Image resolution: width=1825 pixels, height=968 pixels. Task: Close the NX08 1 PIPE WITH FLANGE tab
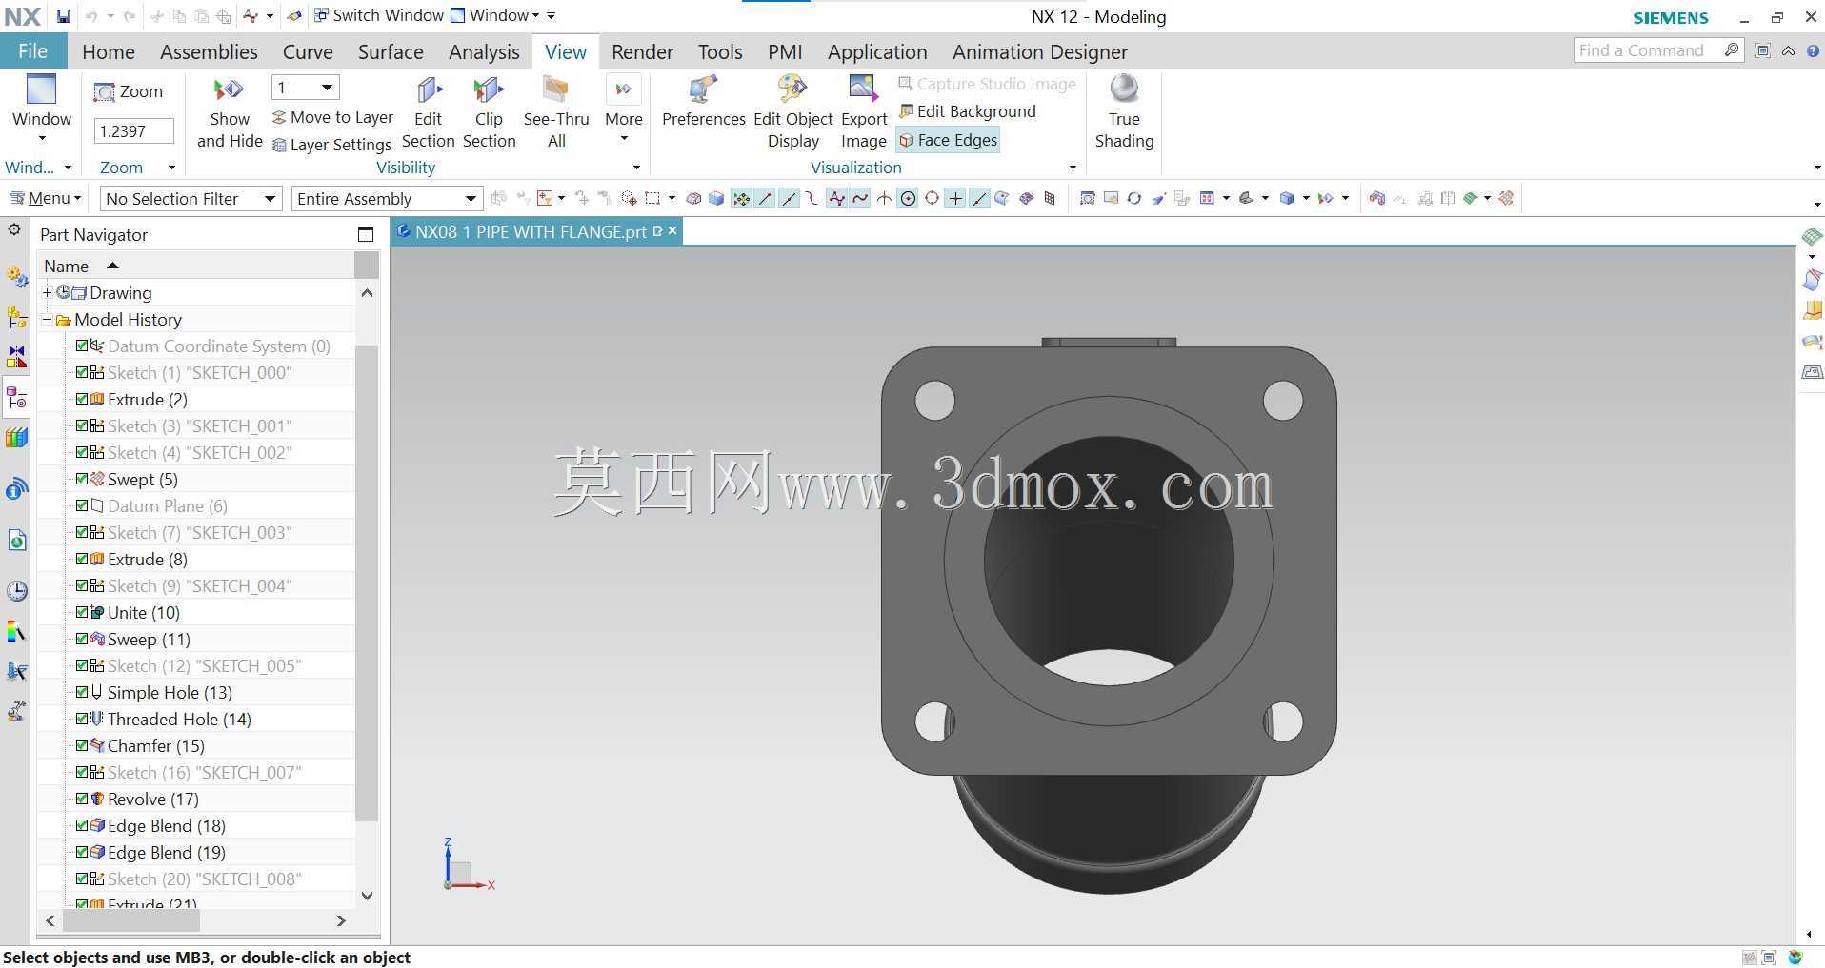(672, 231)
